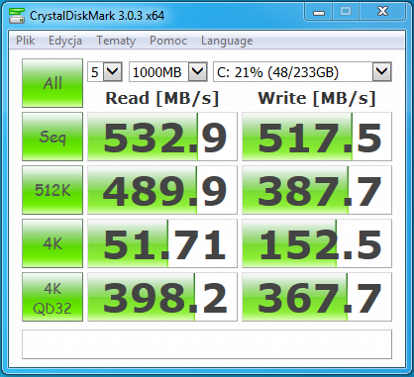This screenshot has height=377, width=414.
Task: Minimize the CrystalDiskMark window
Action: 318,13
